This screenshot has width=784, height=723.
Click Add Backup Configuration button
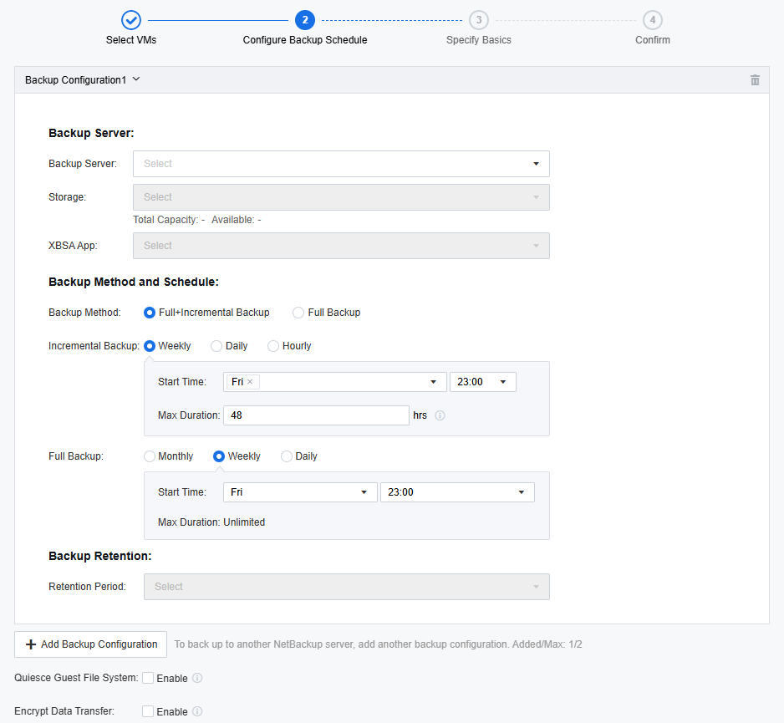tap(90, 644)
